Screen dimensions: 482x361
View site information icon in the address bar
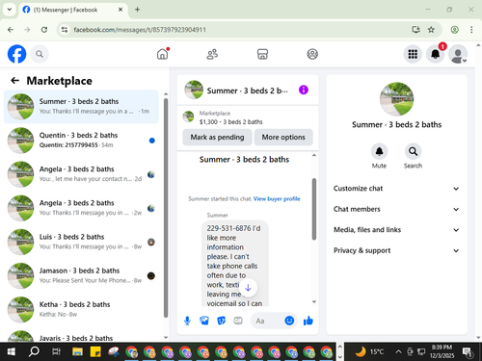pos(65,30)
